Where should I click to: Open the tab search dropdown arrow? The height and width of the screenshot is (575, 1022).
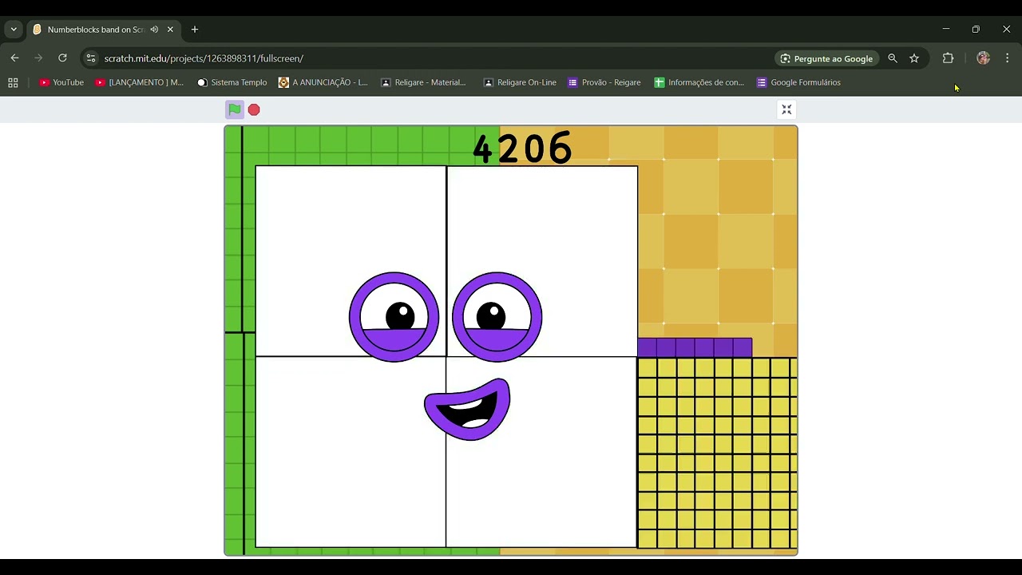click(x=14, y=30)
